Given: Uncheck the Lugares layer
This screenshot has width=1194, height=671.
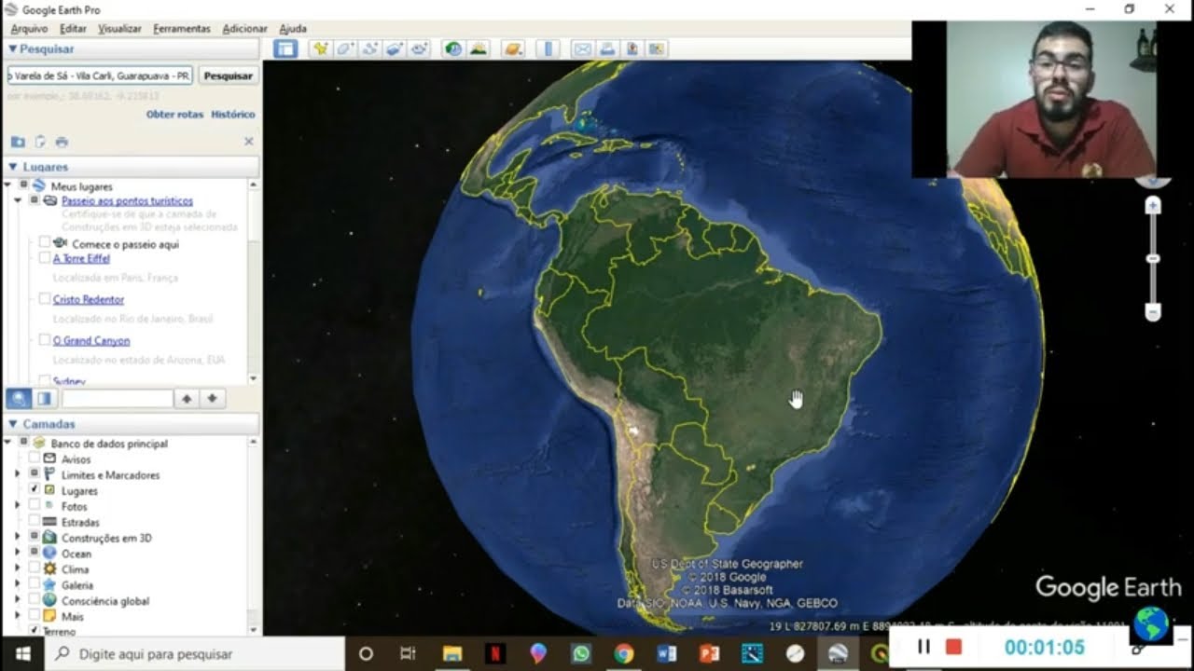Looking at the screenshot, I should [35, 489].
